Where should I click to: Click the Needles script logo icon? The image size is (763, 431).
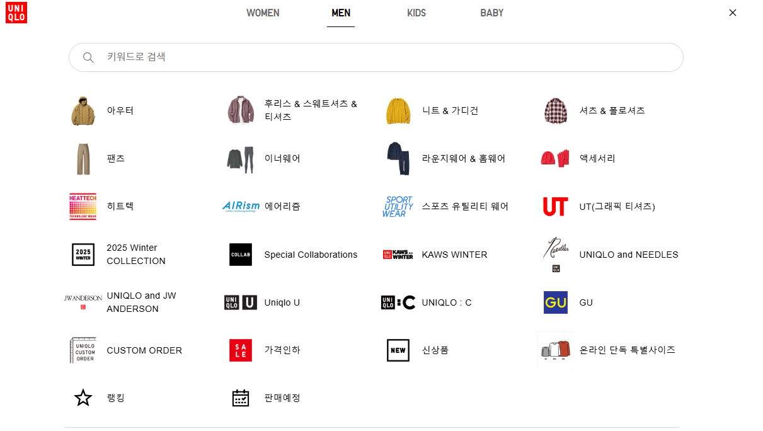point(556,255)
